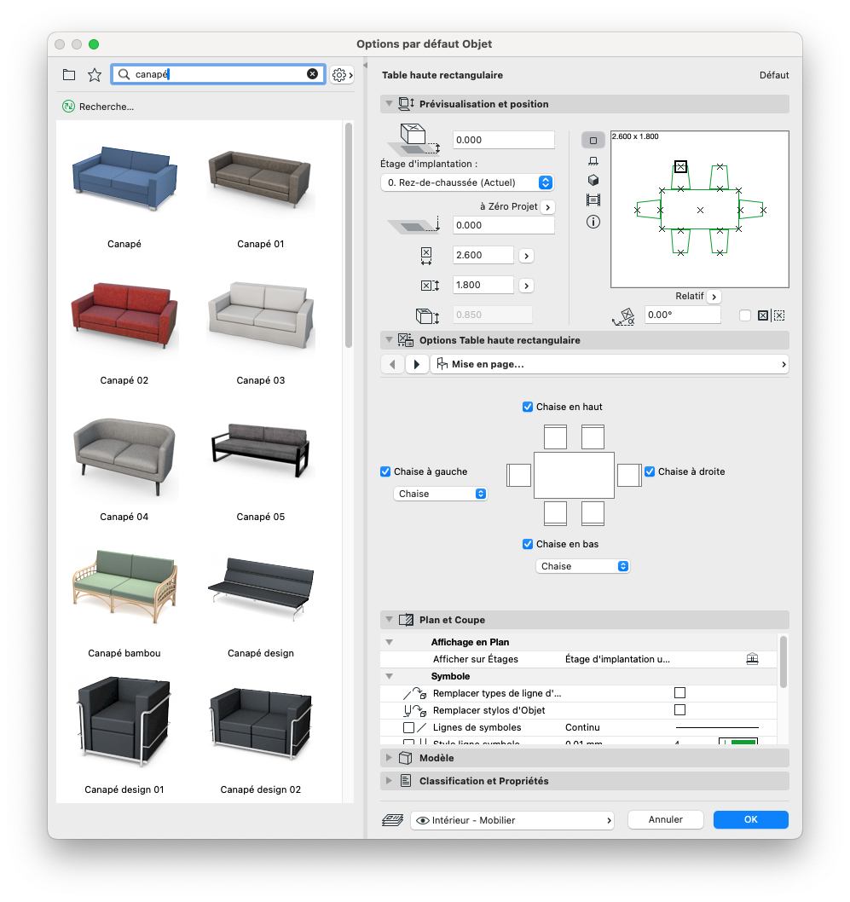Click the line type override icon

click(414, 693)
